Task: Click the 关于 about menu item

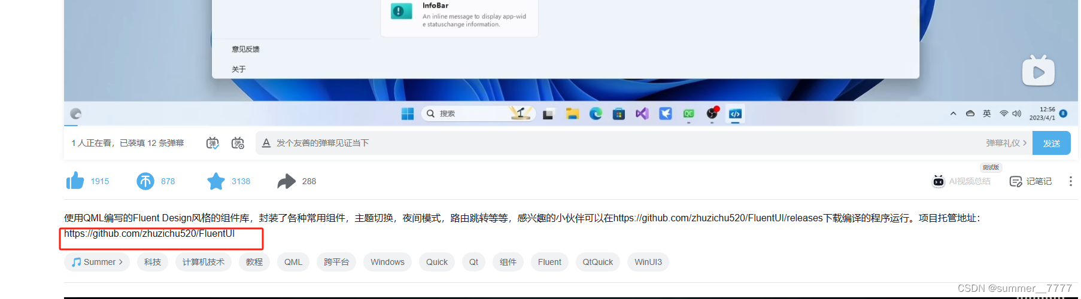Action: click(239, 69)
